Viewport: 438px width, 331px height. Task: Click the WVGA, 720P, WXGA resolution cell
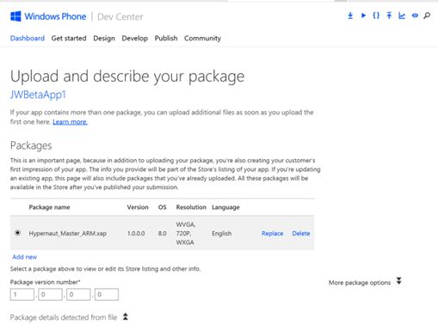coord(186,233)
